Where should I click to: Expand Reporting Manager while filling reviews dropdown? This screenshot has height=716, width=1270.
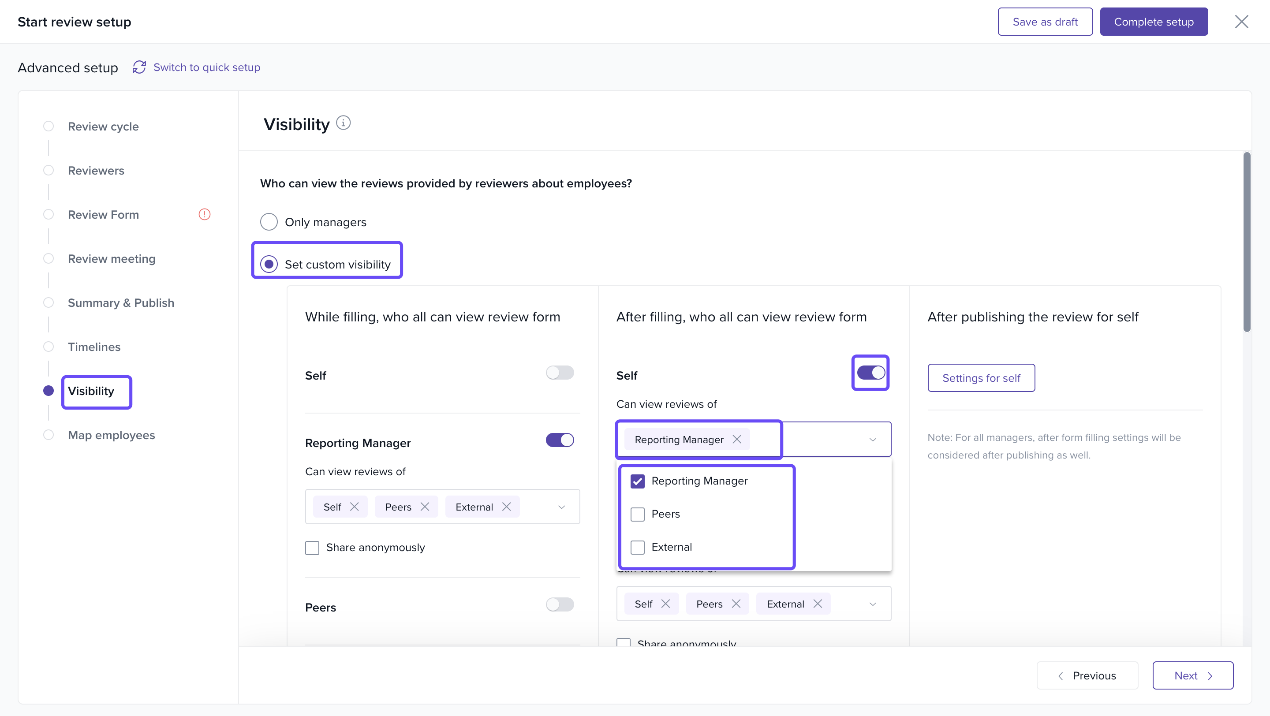click(x=561, y=507)
